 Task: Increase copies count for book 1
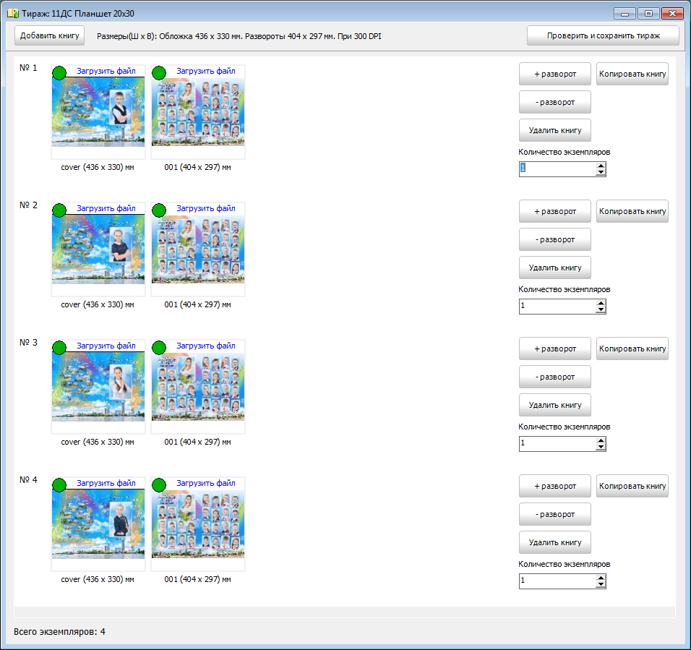pyautogui.click(x=601, y=166)
